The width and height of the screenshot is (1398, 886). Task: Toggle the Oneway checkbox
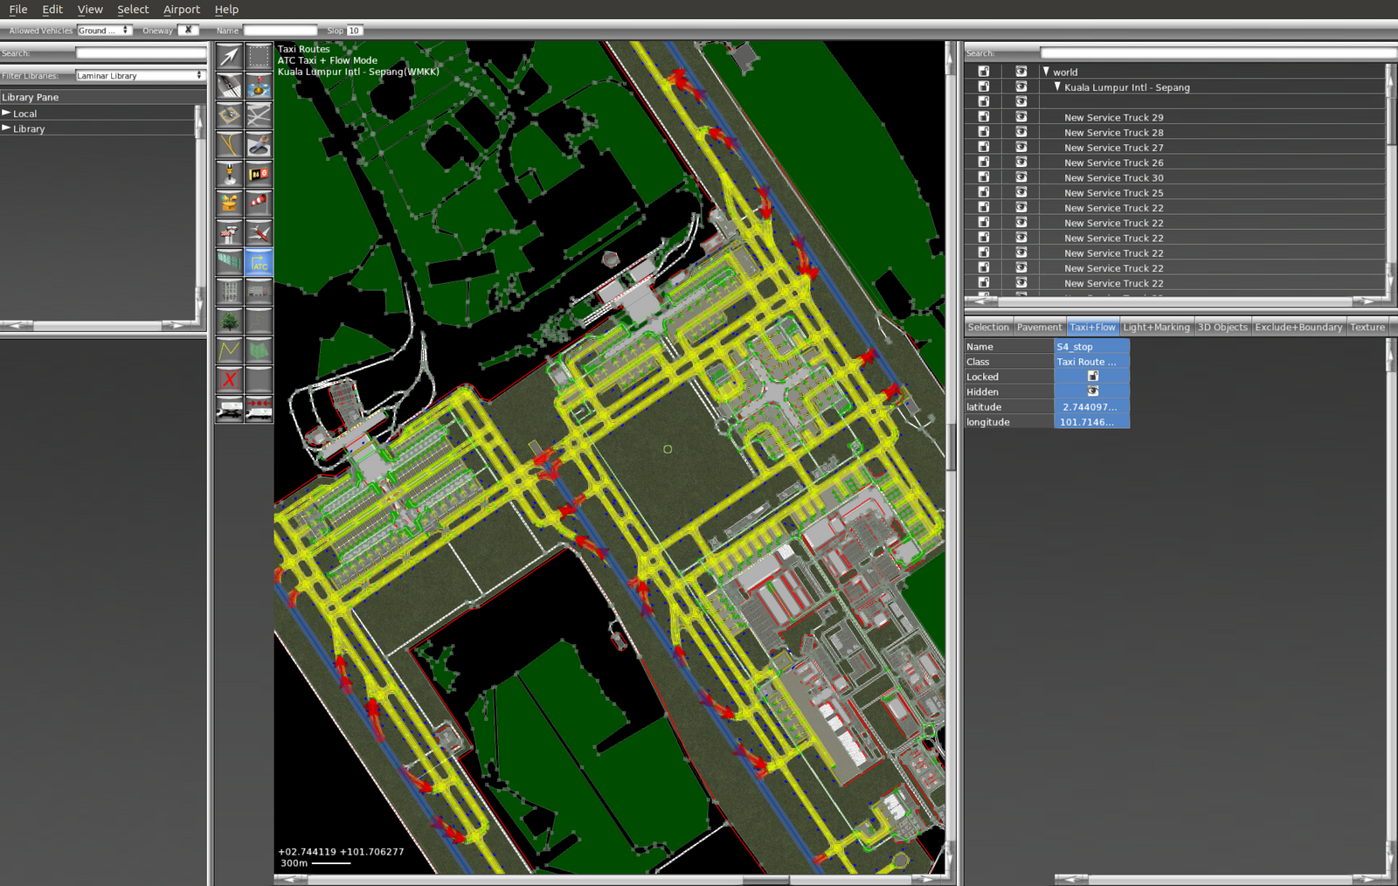188,30
